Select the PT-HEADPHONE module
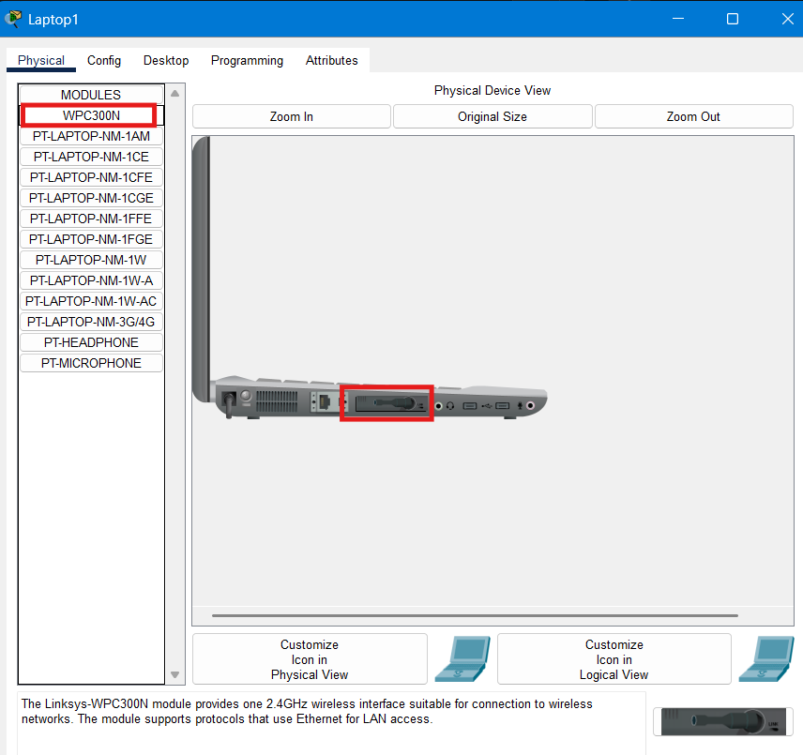This screenshot has height=755, width=803. [91, 342]
